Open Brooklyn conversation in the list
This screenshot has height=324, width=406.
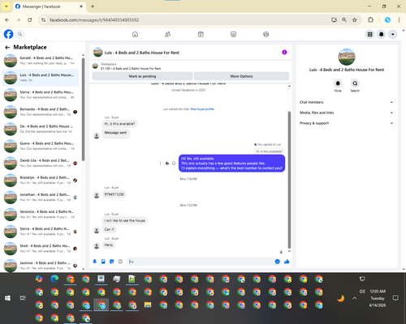pos(41,181)
